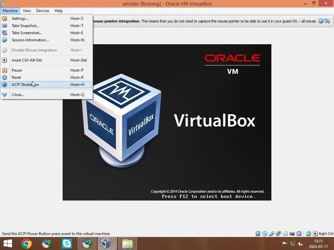
Task: Click the VirtualBox guest boot screen
Action: point(167,122)
